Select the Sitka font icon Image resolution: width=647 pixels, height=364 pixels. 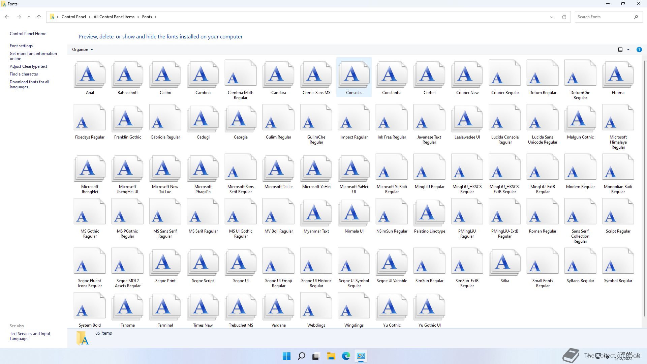[505, 262]
